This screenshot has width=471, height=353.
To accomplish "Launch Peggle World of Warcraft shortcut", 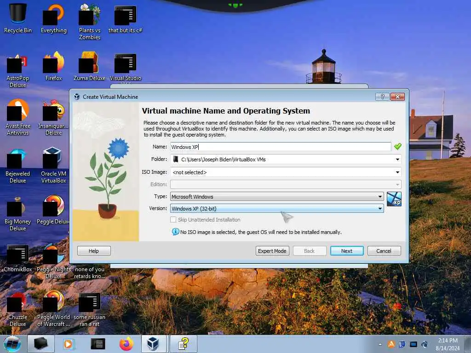I will tap(53, 309).
